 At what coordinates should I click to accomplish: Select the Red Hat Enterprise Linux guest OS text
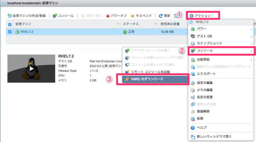coord(106,61)
